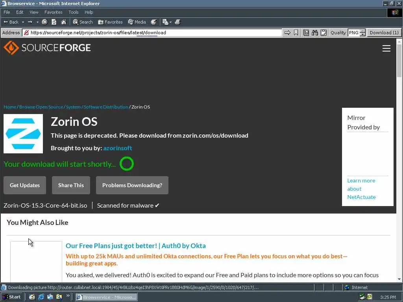This screenshot has width=403, height=302.
Task: Click the Get Updates button
Action: (x=25, y=185)
